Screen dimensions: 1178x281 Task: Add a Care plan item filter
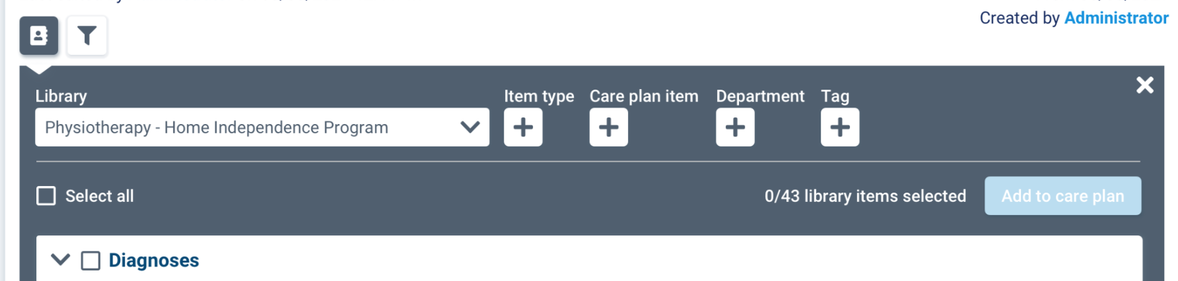pos(608,127)
